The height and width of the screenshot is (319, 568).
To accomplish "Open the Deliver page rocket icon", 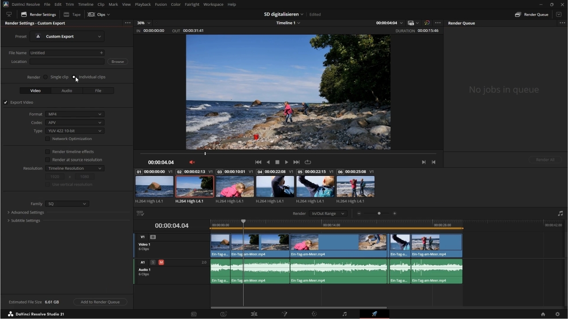I will [x=375, y=314].
